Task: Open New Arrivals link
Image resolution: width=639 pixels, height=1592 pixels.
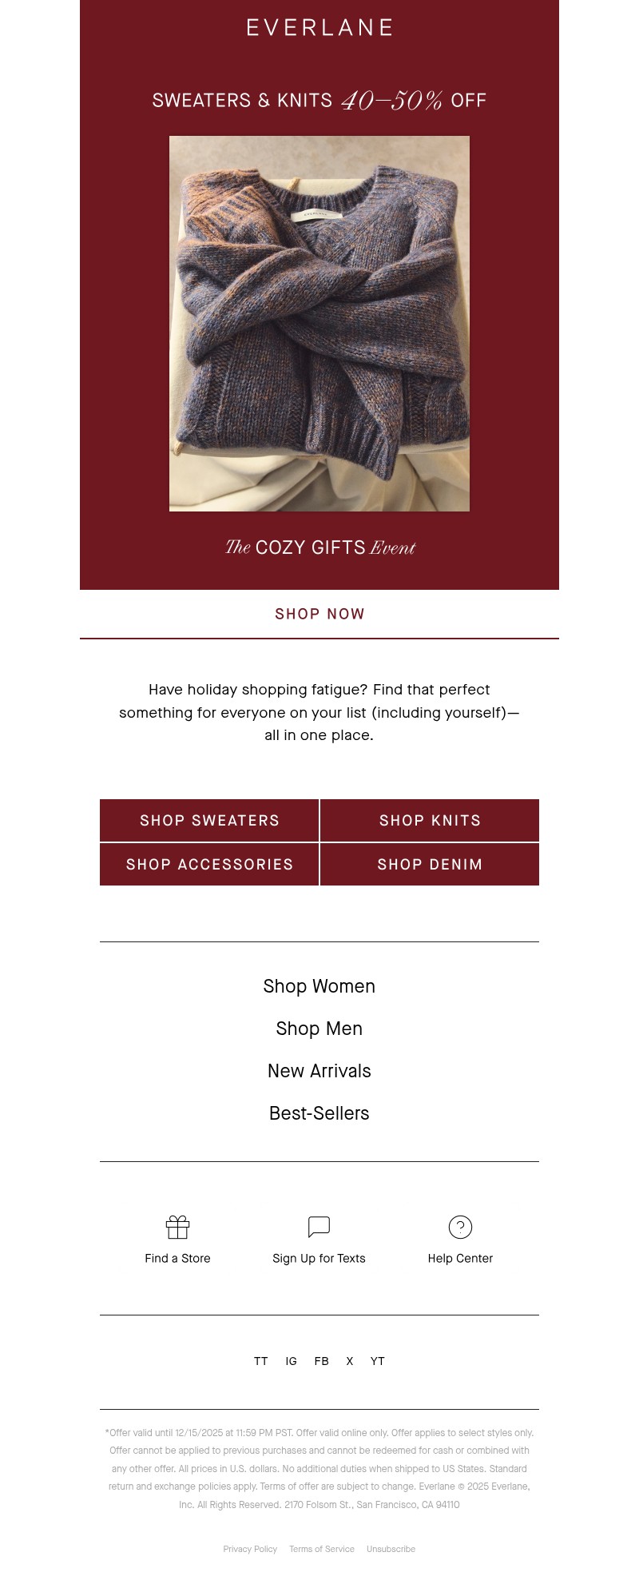Action: (x=319, y=1071)
